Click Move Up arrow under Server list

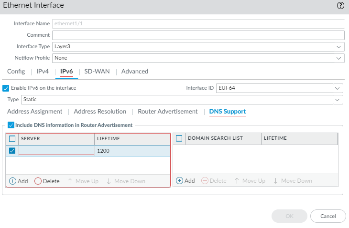(x=70, y=181)
